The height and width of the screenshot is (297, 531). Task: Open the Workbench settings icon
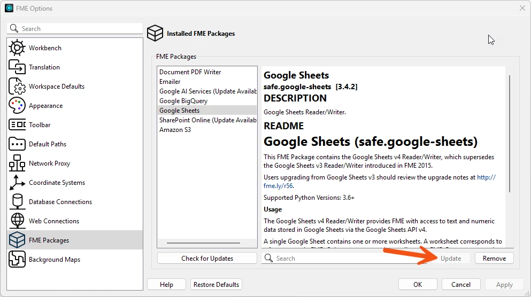[17, 48]
